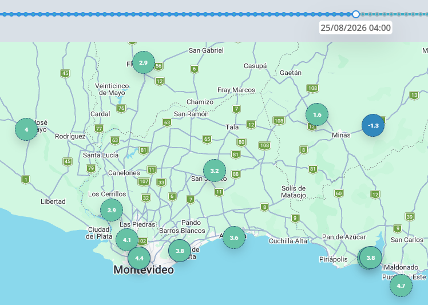Viewport: 428px width, 305px height.
Task: Click the route 77 road shield
Action: click(99, 129)
